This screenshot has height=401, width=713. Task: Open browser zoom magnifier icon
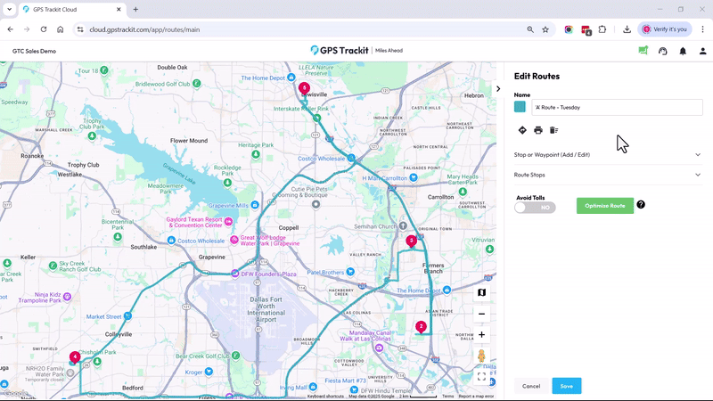tap(530, 29)
